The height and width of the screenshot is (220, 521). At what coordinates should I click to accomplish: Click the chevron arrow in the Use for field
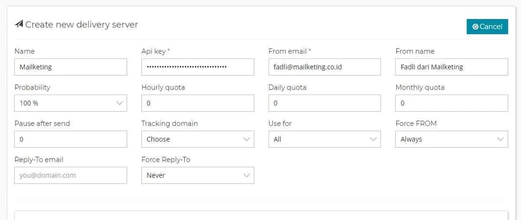click(373, 139)
